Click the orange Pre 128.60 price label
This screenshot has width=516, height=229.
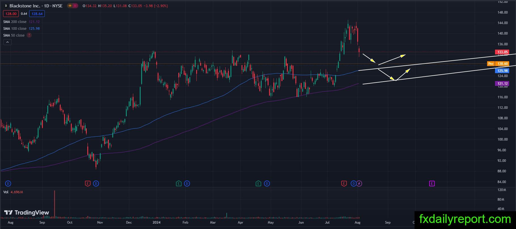click(x=498, y=64)
